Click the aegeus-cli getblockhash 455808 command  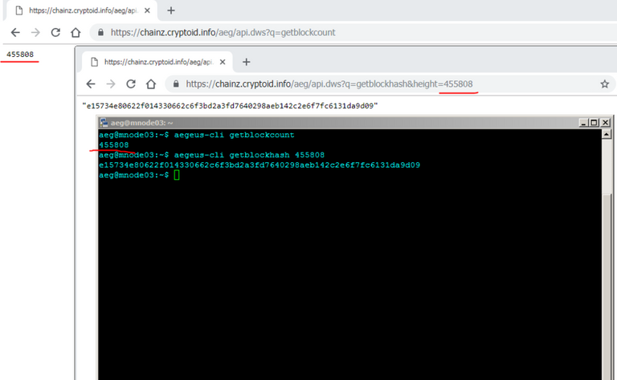coord(212,155)
